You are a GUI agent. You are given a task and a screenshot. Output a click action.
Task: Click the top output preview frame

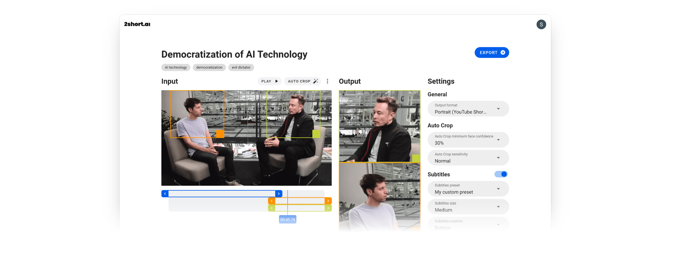pos(379,126)
